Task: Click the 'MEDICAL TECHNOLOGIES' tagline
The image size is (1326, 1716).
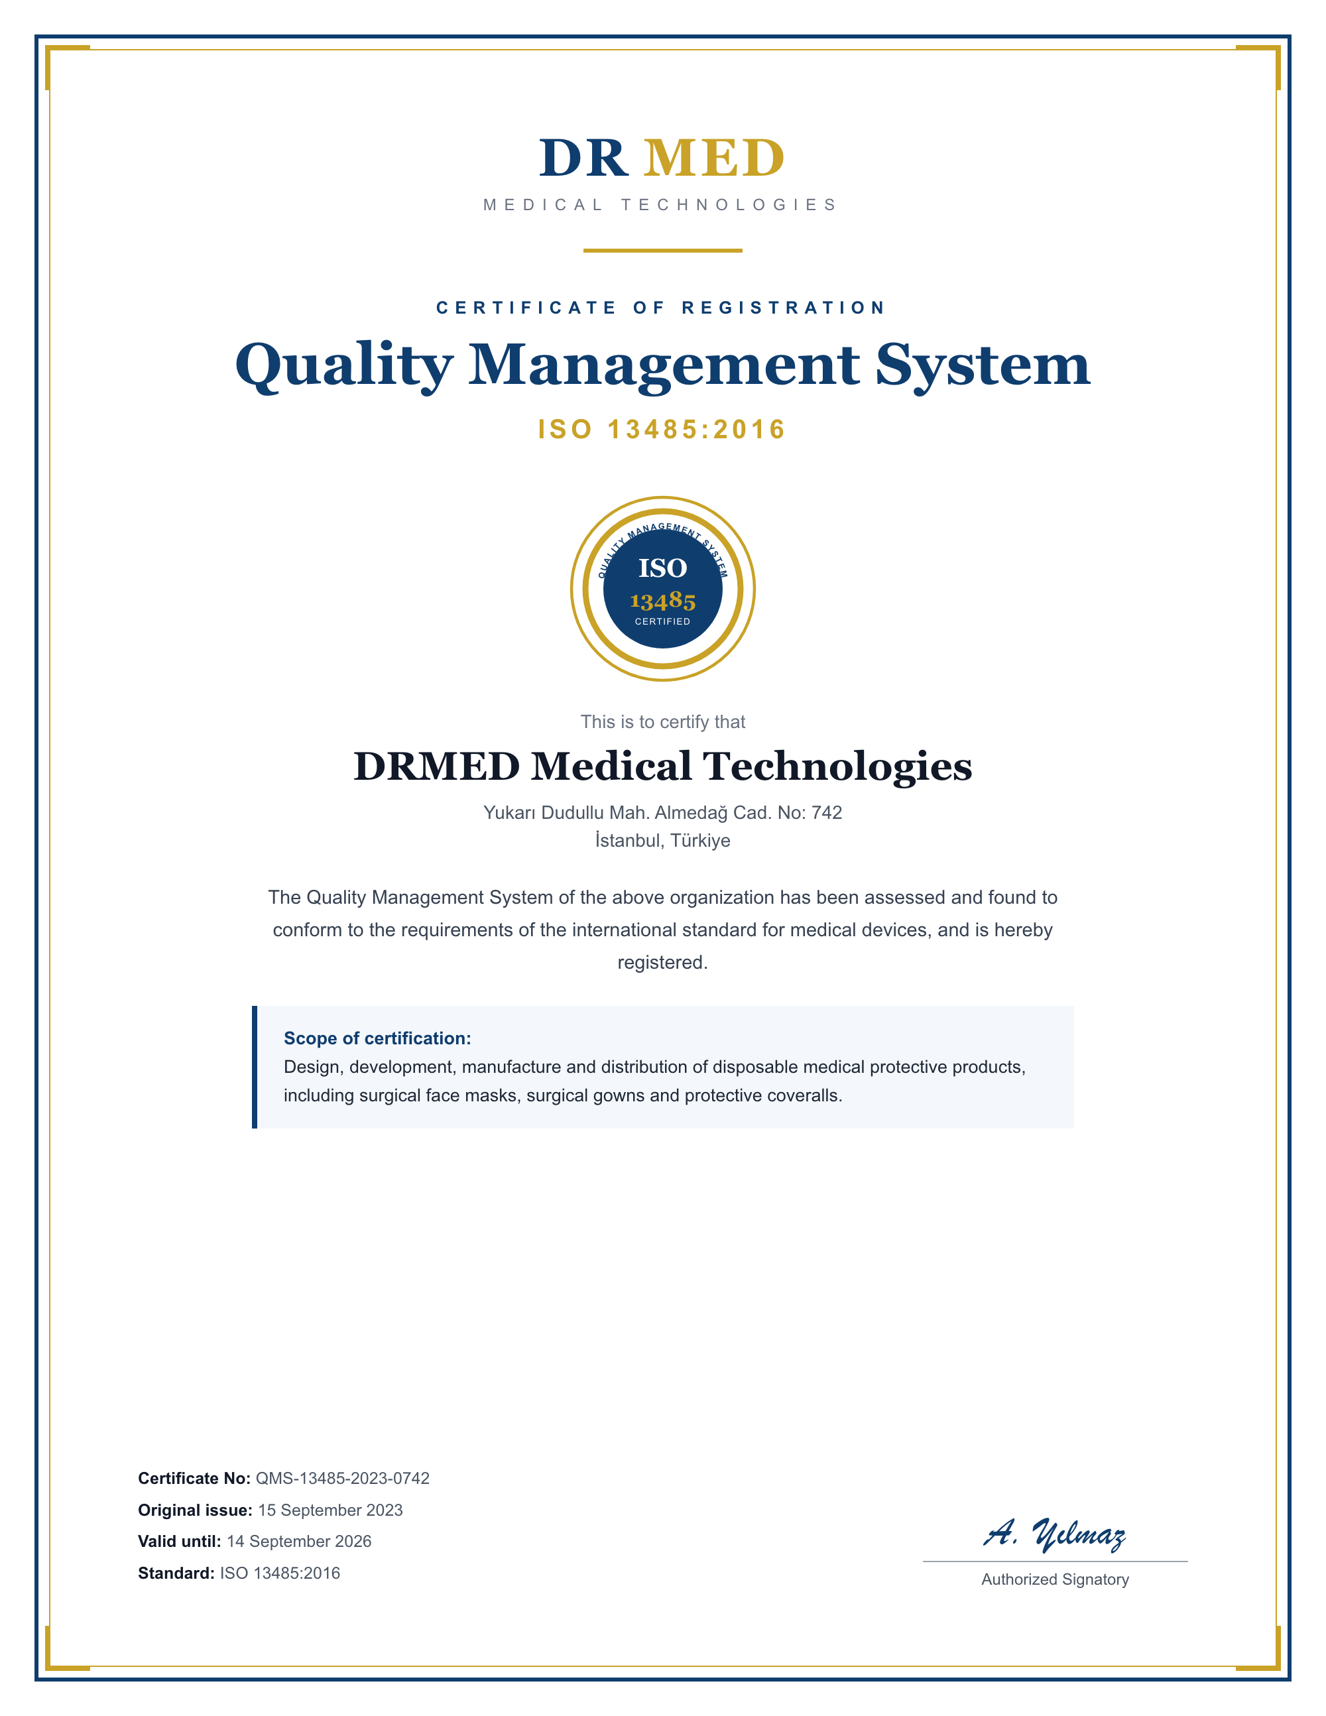Action: tap(662, 205)
